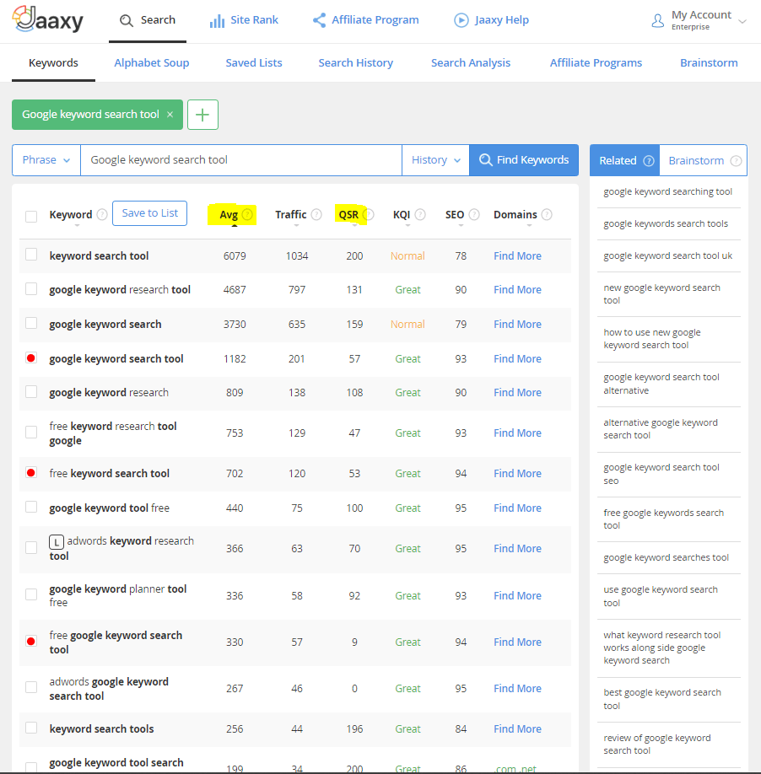This screenshot has height=774, width=761.
Task: Toggle red marker for google keyword search tool
Action: point(31,357)
